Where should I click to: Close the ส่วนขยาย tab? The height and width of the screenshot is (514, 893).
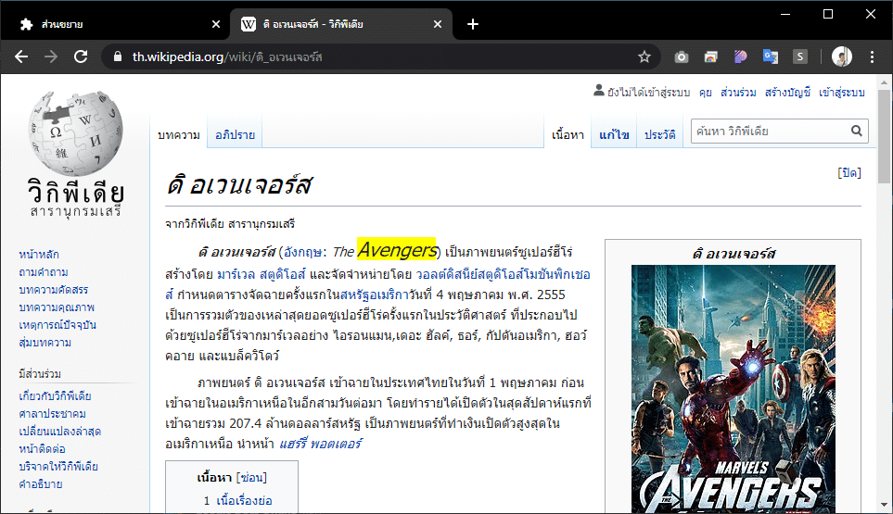pos(216,24)
